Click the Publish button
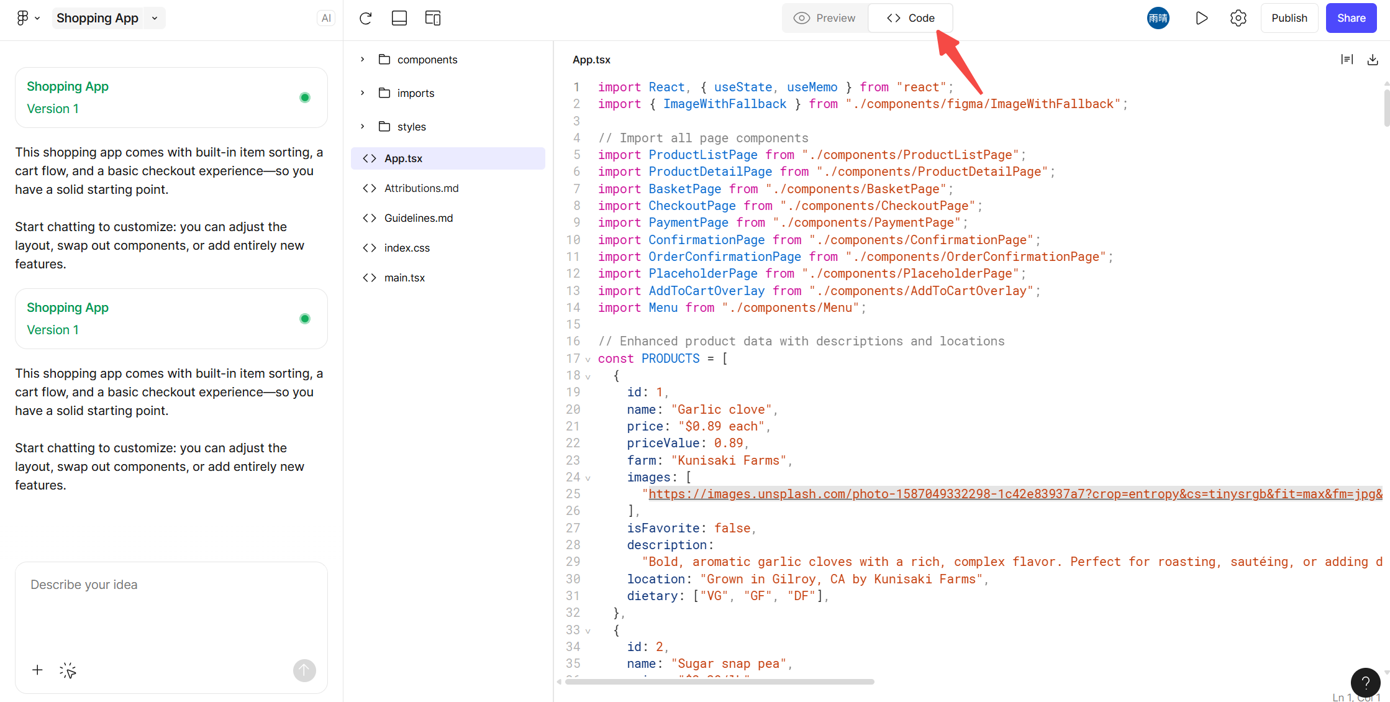 (1289, 18)
